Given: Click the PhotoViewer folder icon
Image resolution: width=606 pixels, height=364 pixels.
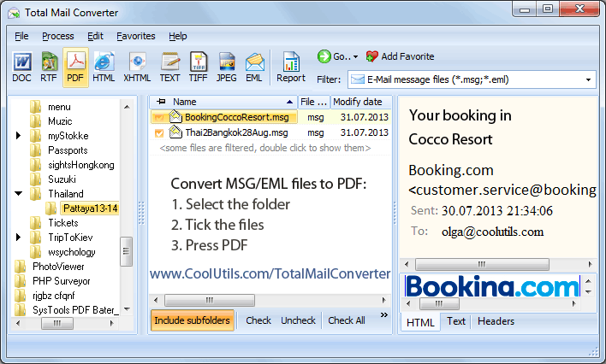Looking at the screenshot, I should [20, 267].
